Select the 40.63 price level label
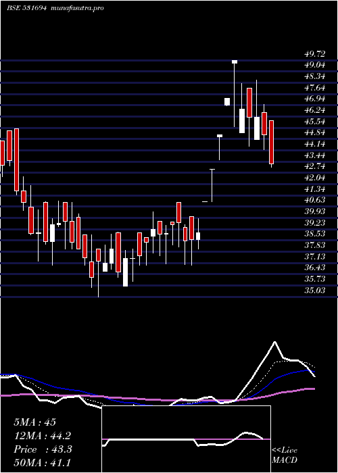This screenshot has width=338, height=473. (x=315, y=200)
